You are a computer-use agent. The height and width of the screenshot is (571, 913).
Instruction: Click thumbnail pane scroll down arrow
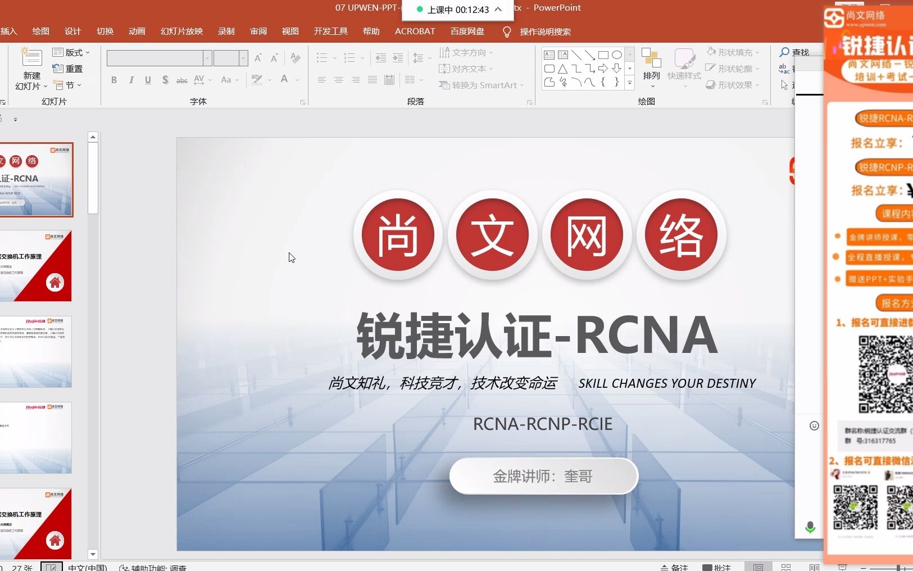[x=93, y=554]
